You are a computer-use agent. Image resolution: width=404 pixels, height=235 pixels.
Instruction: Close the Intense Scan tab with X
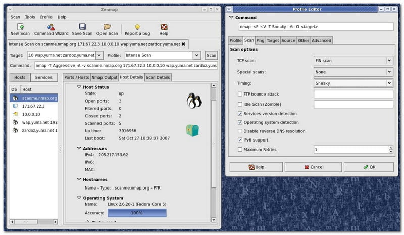183,44
